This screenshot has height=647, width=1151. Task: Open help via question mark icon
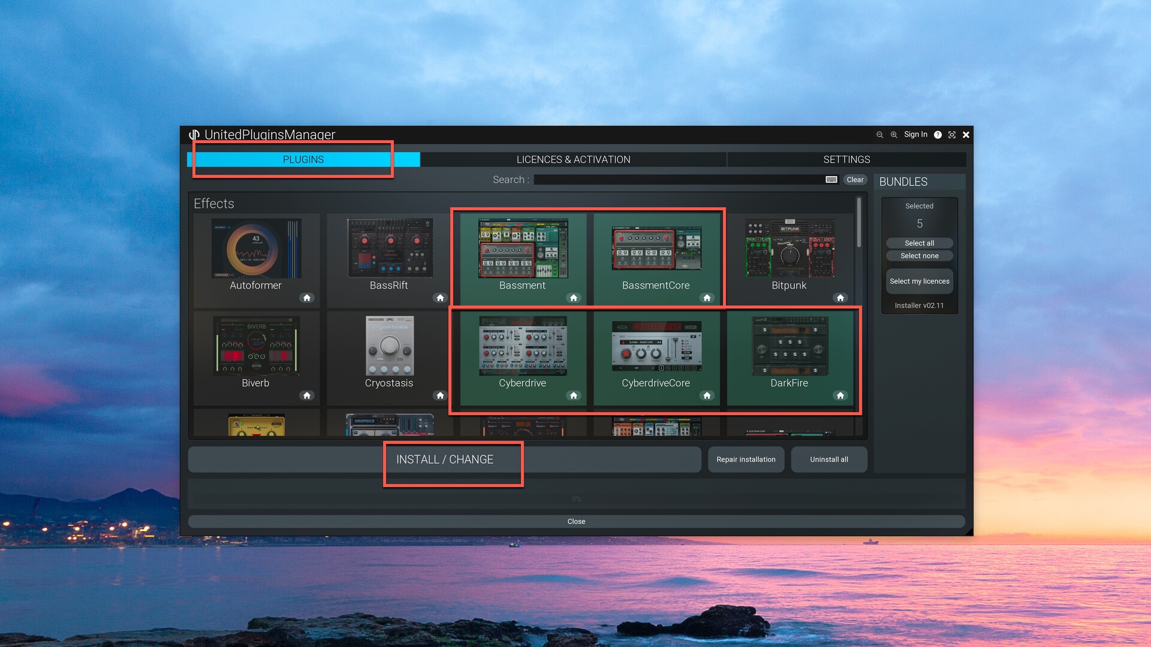point(938,135)
